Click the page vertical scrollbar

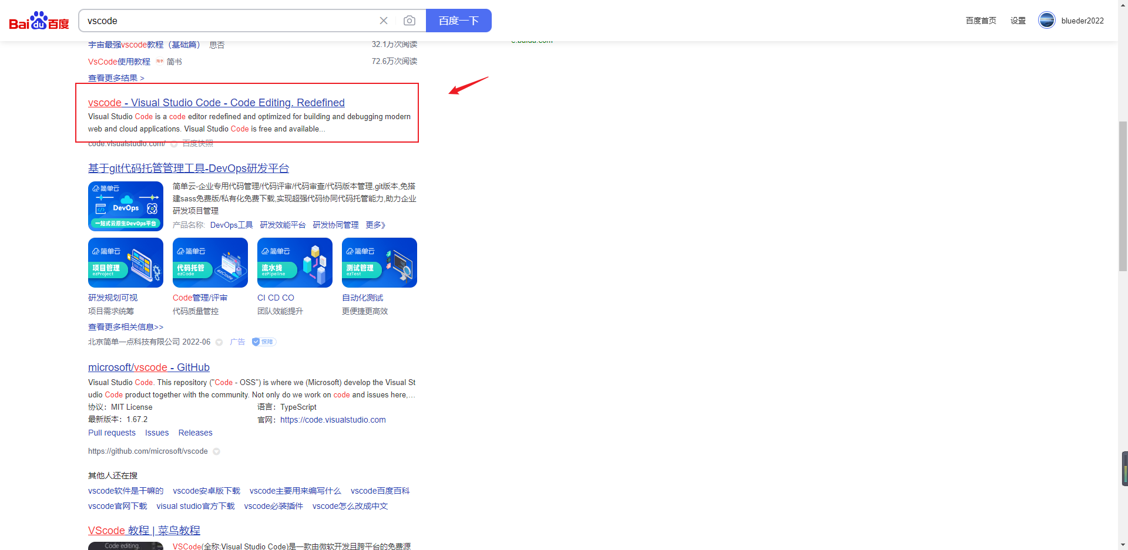coord(1123,194)
